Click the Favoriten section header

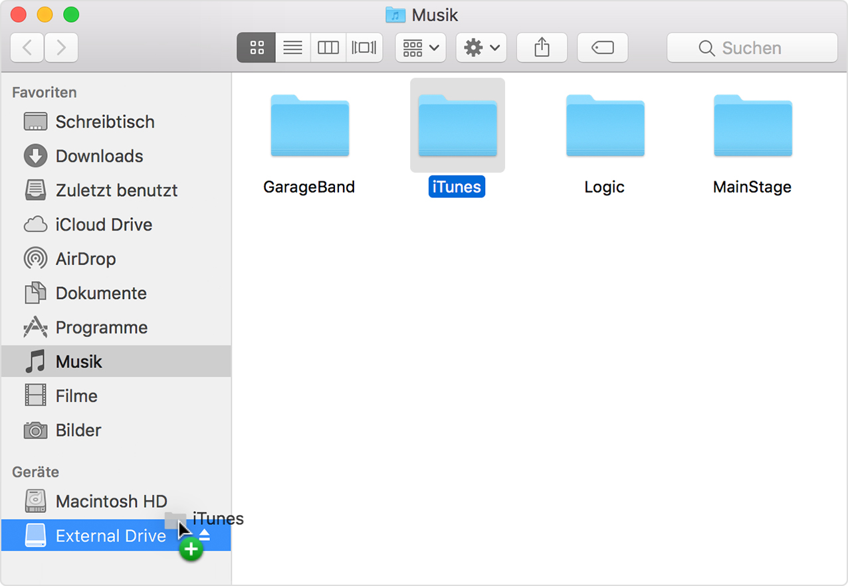click(x=45, y=92)
